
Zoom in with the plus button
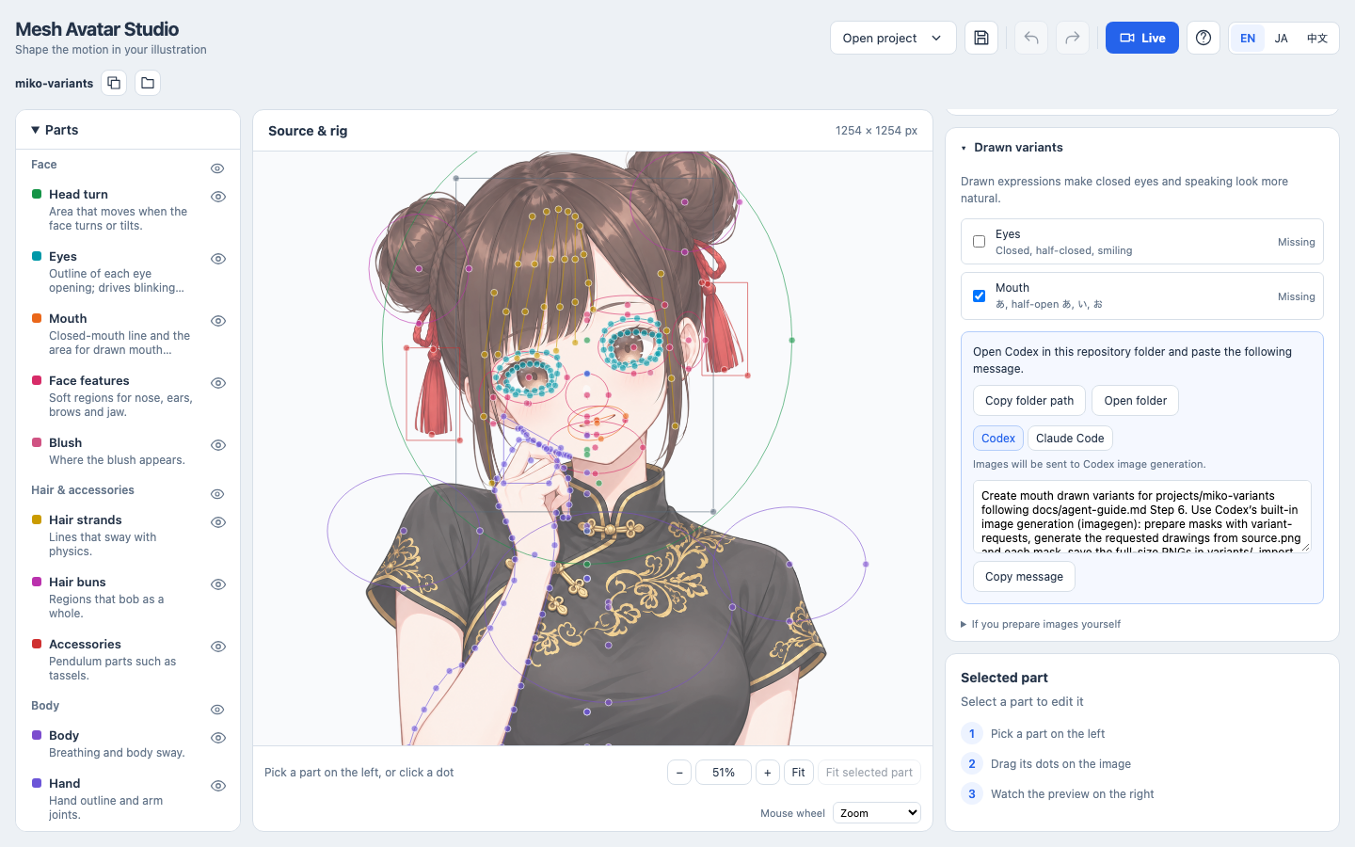768,773
